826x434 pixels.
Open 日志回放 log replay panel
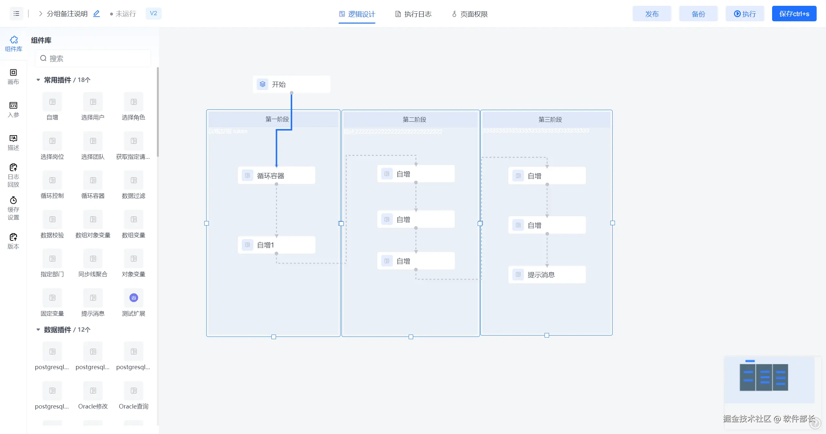[13, 175]
